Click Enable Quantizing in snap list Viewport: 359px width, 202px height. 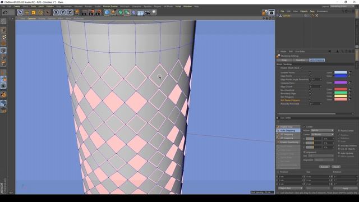click(x=288, y=142)
